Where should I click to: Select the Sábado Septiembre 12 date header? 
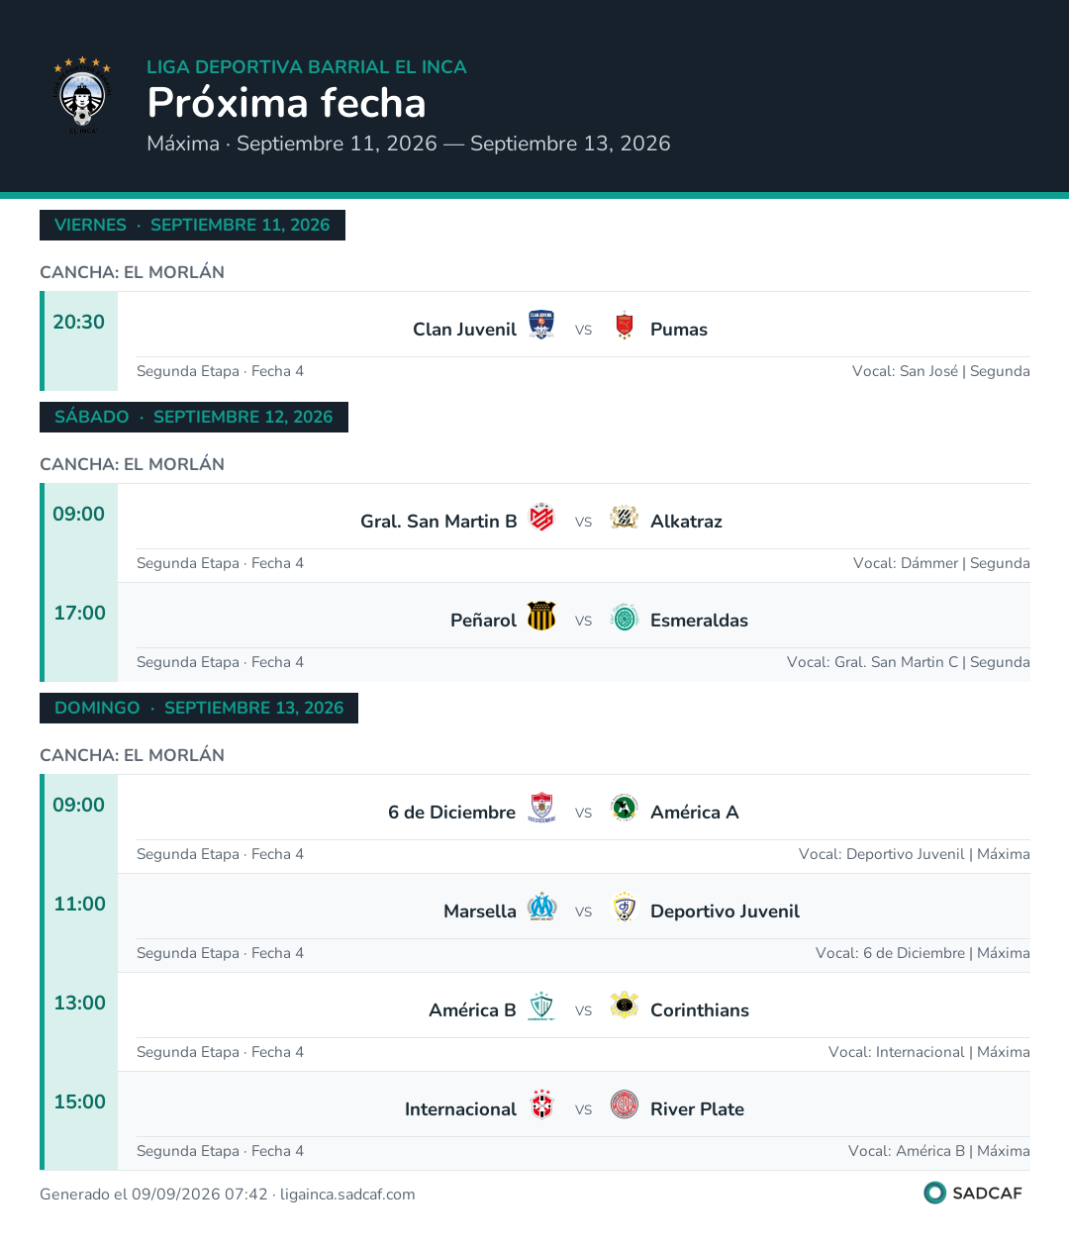pyautogui.click(x=194, y=417)
